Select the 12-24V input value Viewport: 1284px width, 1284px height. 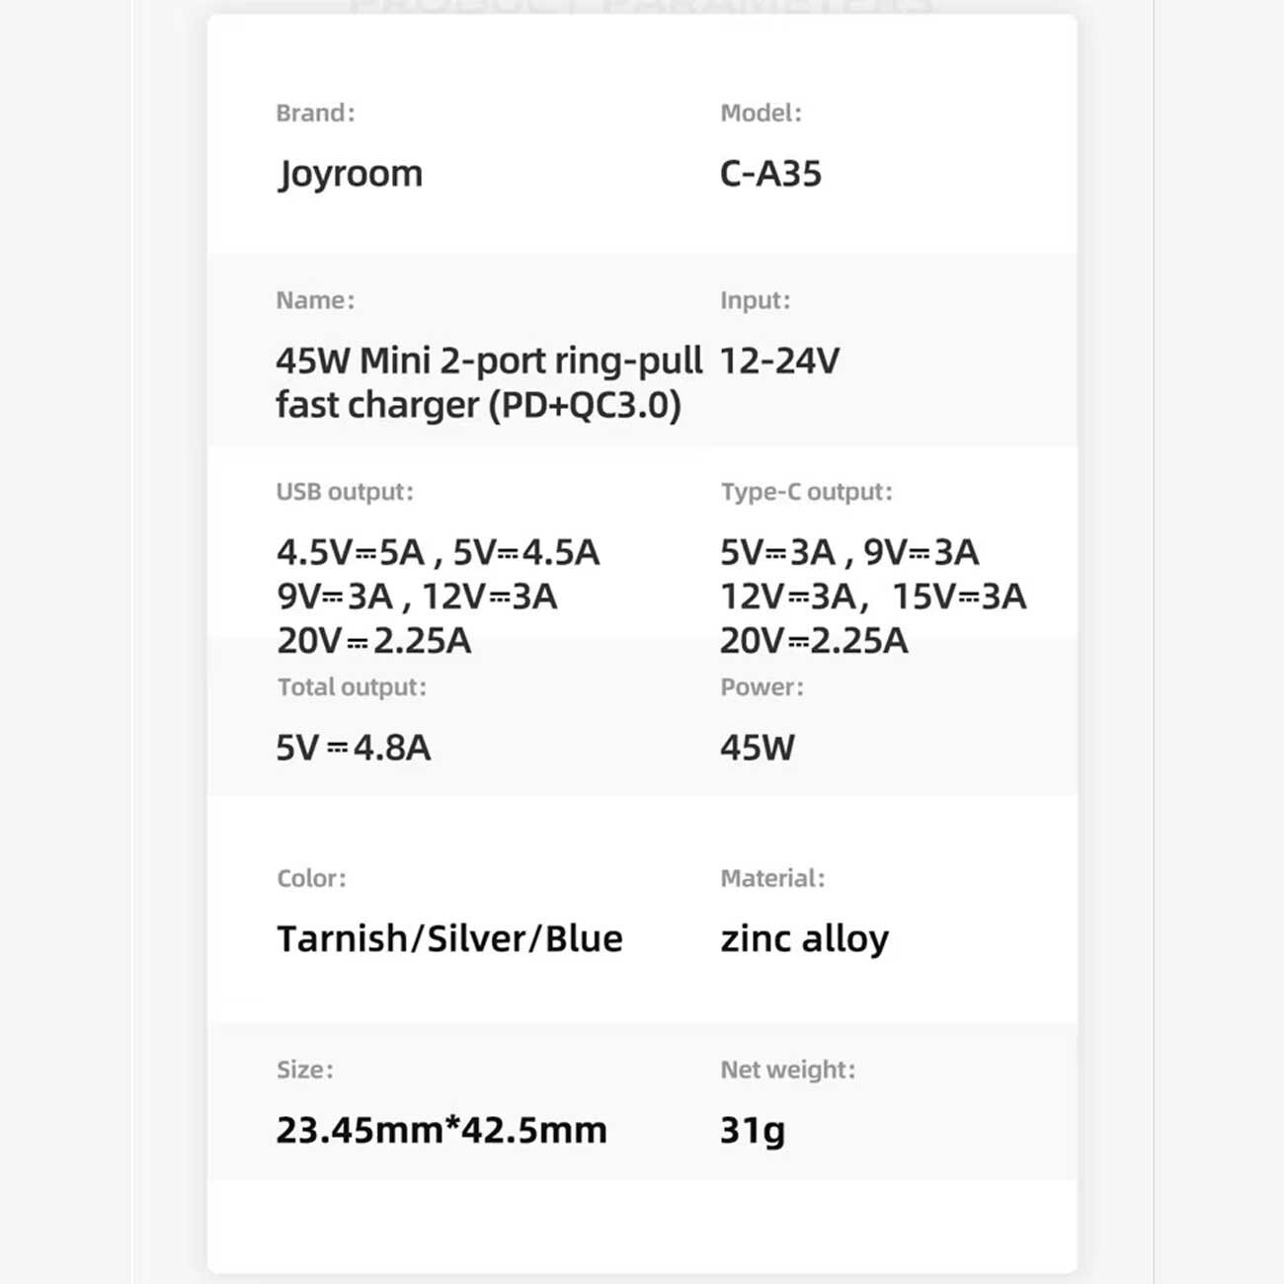(779, 361)
